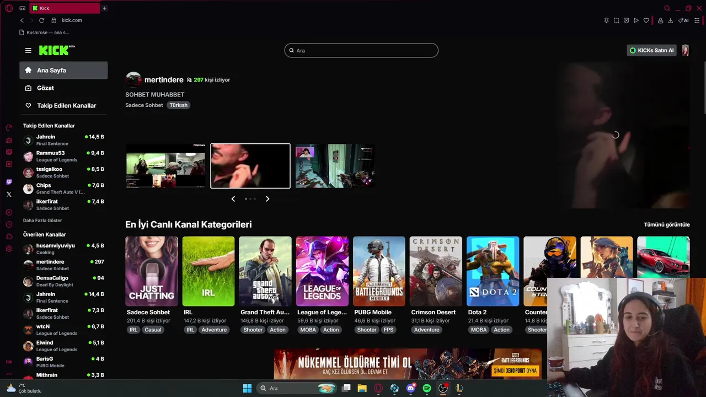706x397 pixels.
Task: Reload the kick.com page
Action: 41,20
